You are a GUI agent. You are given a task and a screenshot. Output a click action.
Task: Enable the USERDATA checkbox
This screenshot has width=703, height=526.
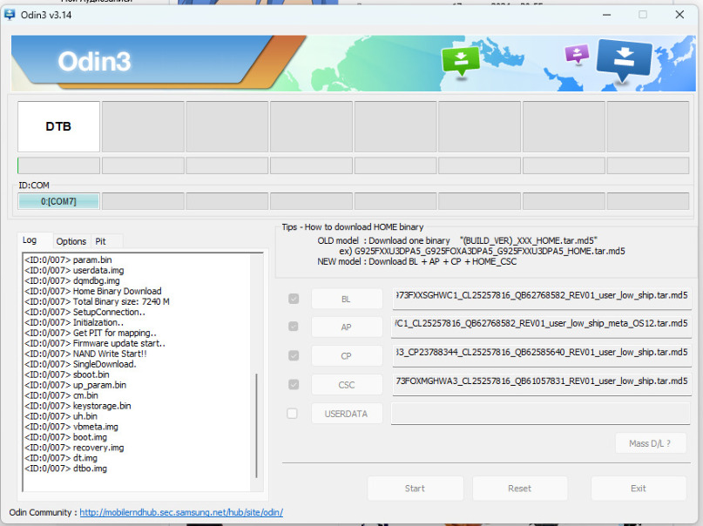coord(293,413)
